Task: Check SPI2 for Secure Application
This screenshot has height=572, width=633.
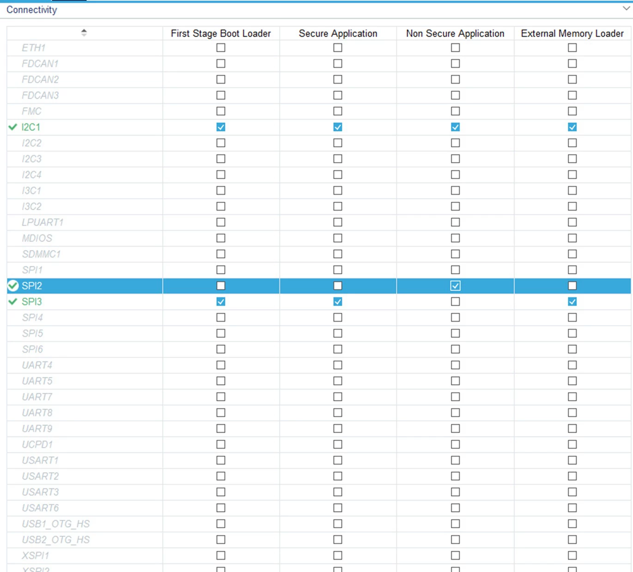Action: tap(338, 286)
